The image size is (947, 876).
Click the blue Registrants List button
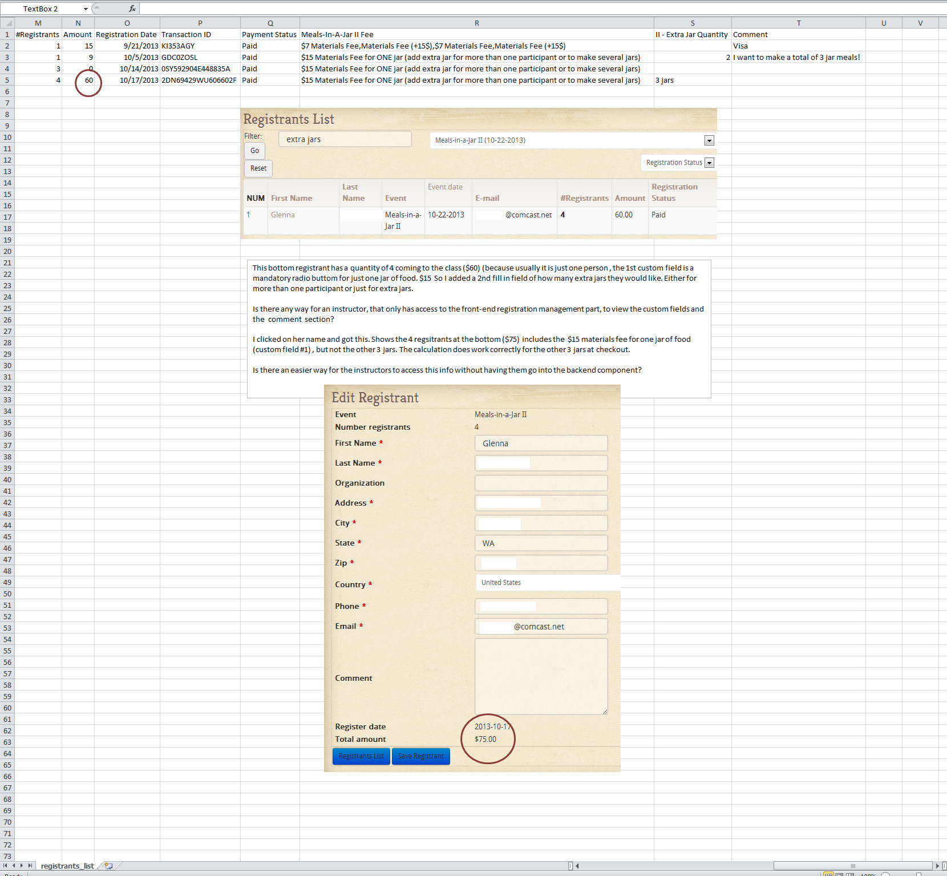click(x=361, y=756)
